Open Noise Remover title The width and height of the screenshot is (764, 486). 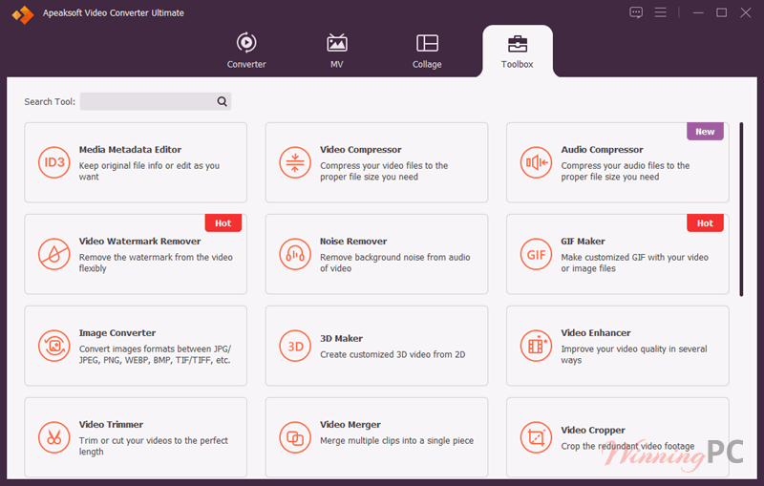tap(353, 241)
